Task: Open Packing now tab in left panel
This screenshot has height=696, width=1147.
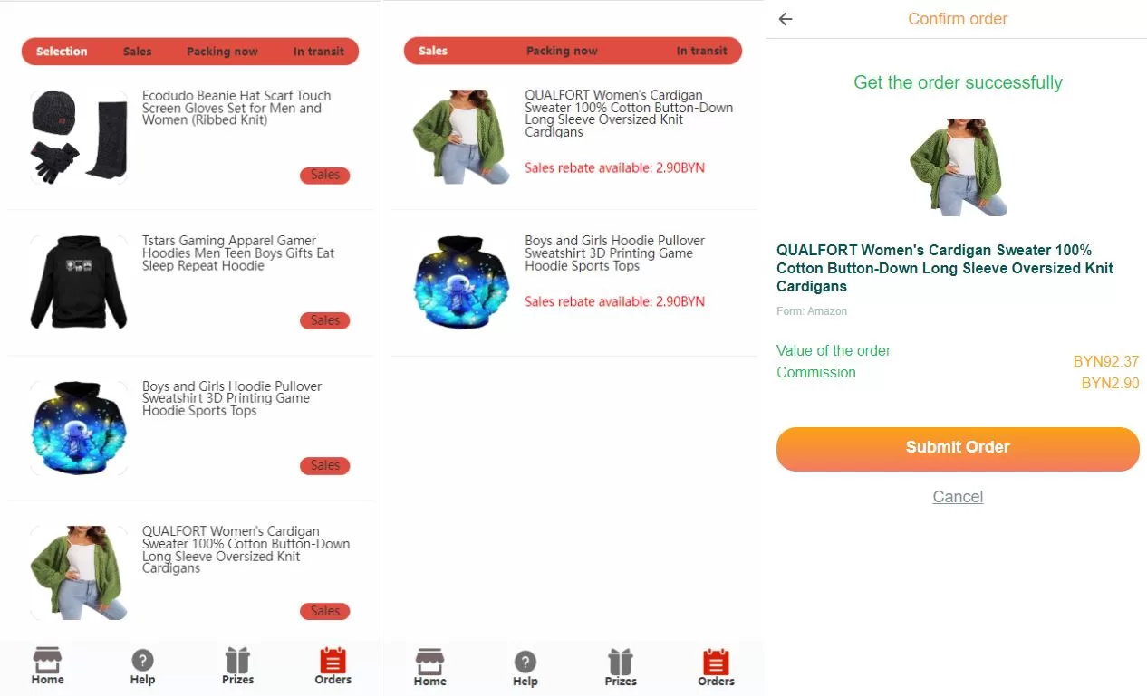Action: (x=222, y=52)
